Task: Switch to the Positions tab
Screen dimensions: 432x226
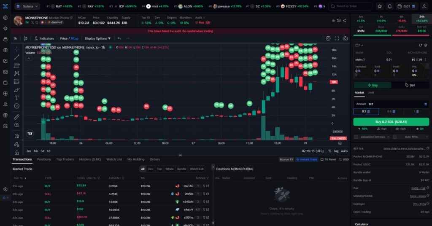Action: click(x=44, y=159)
